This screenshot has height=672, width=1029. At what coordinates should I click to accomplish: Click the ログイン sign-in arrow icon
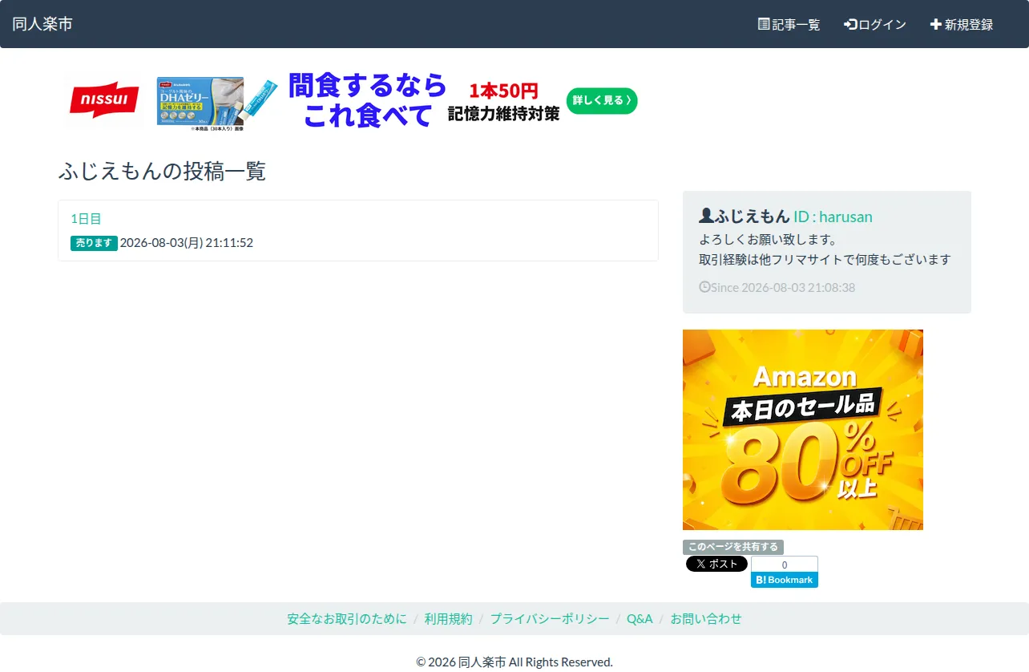(850, 24)
